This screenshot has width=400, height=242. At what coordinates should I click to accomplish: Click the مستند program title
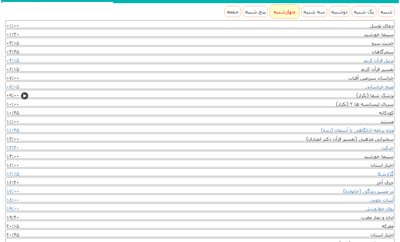[387, 122]
